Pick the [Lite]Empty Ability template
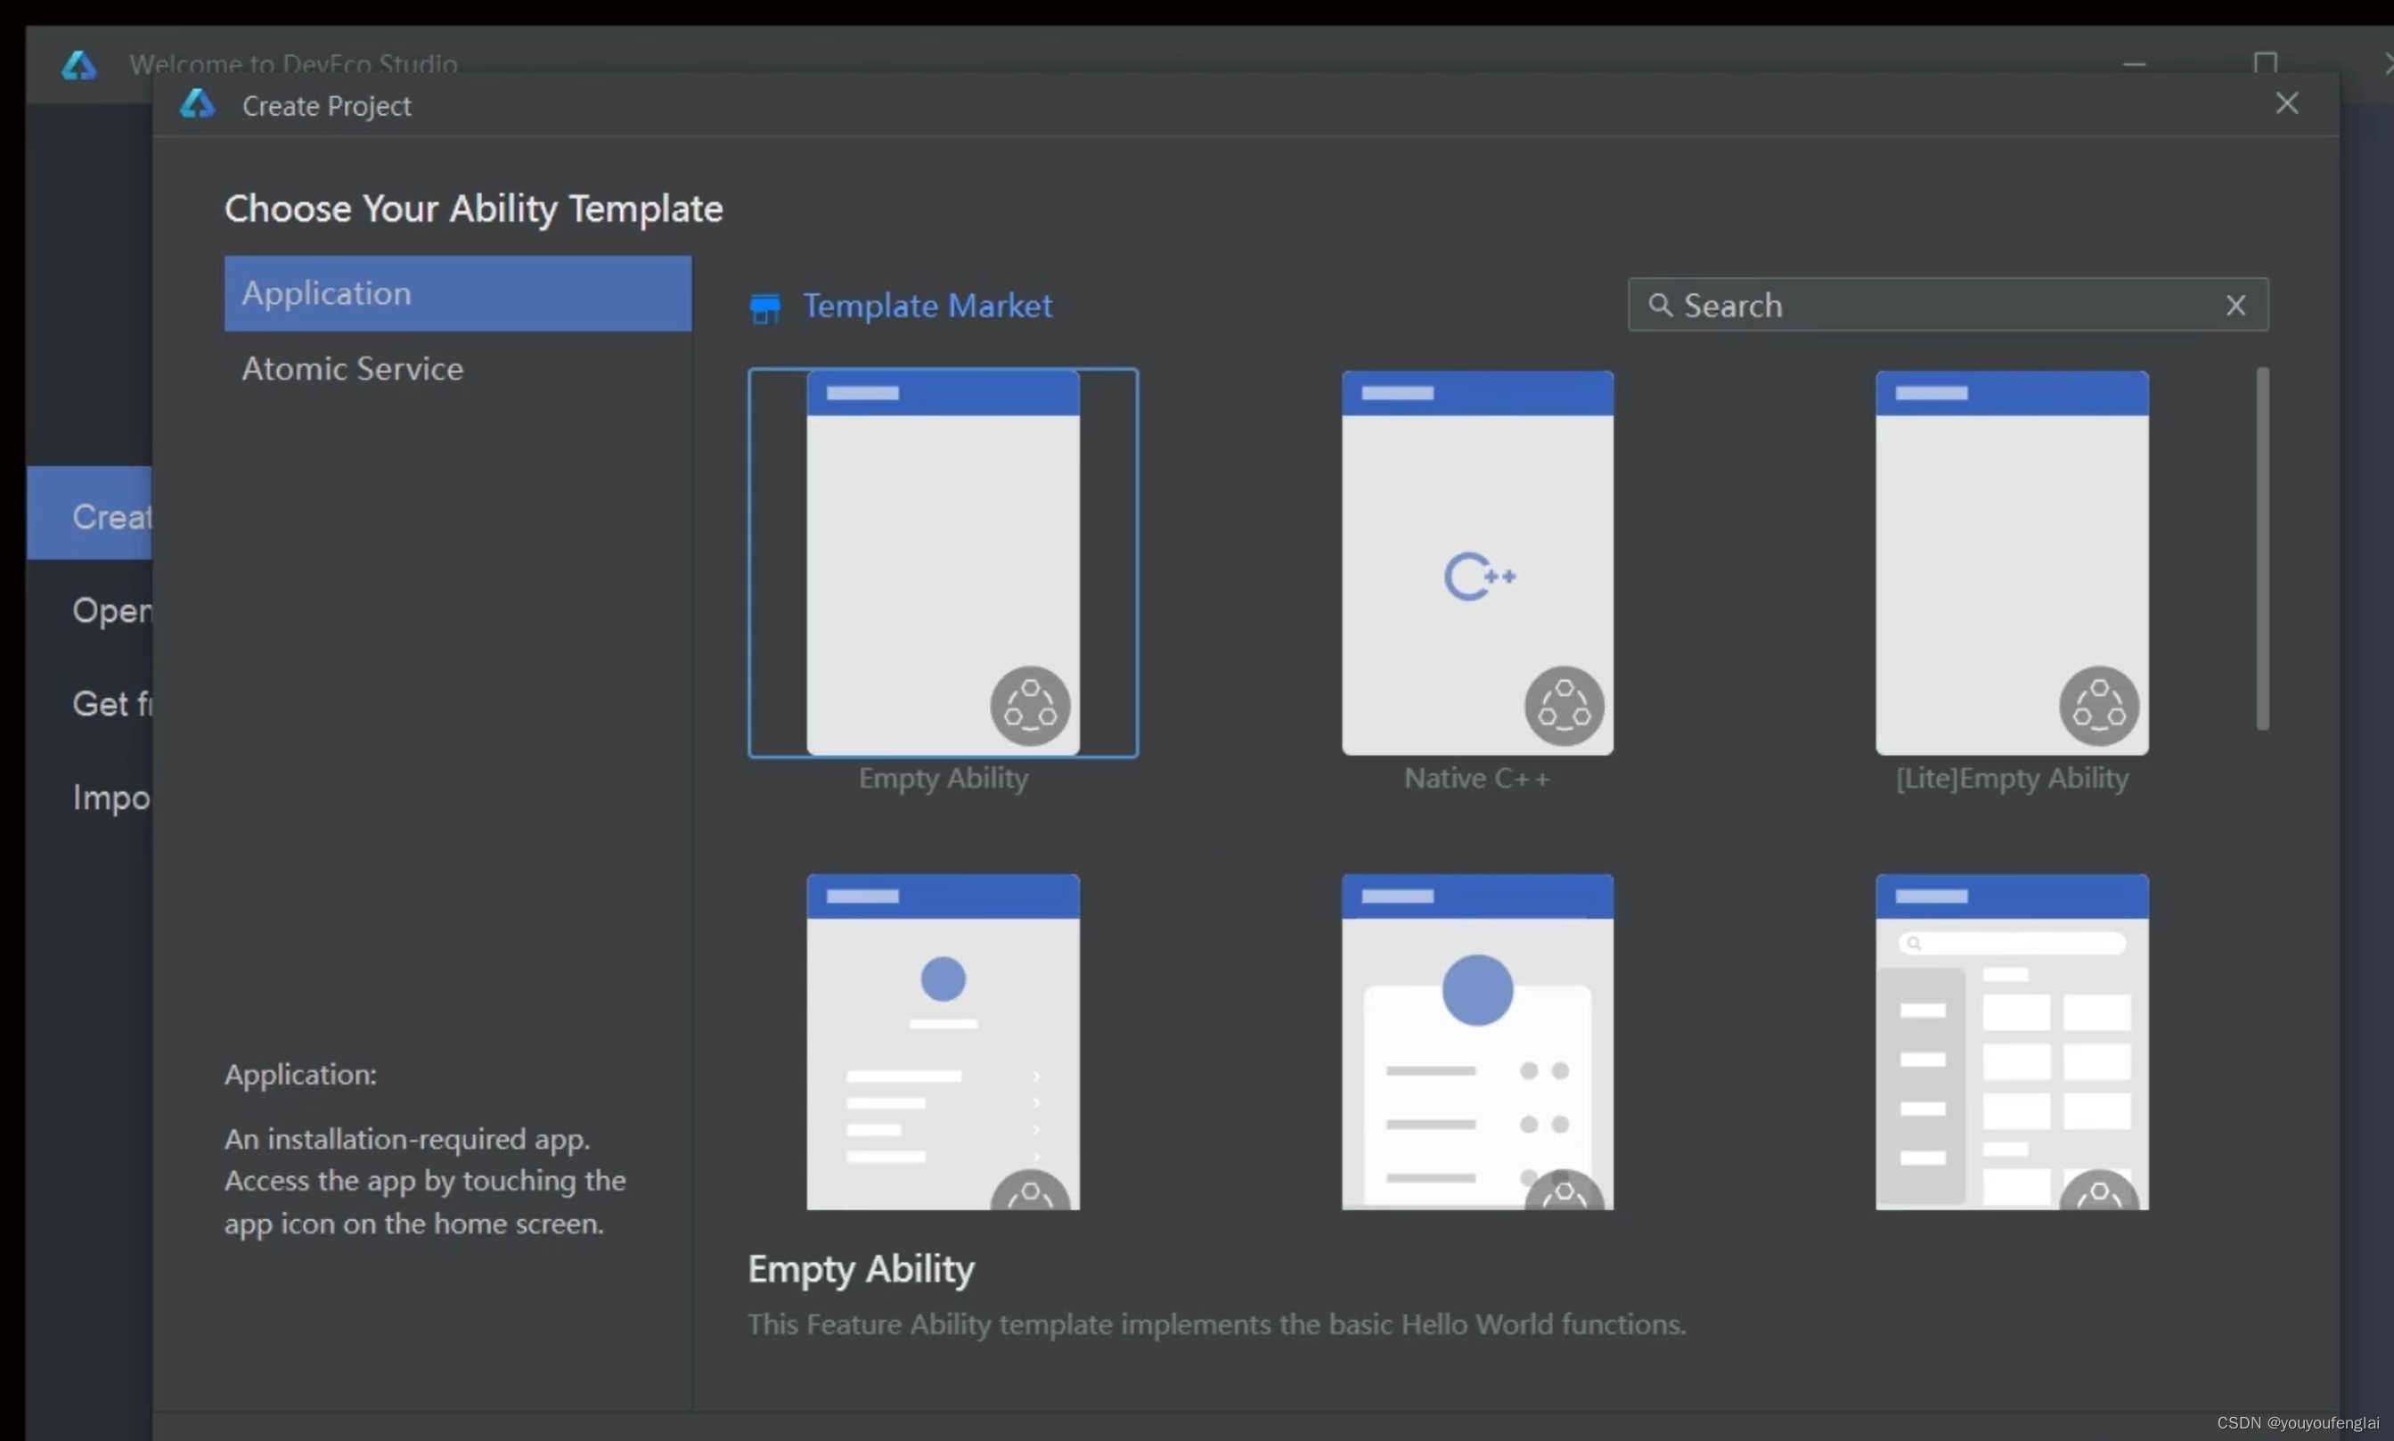This screenshot has width=2394, height=1441. (x=2012, y=562)
